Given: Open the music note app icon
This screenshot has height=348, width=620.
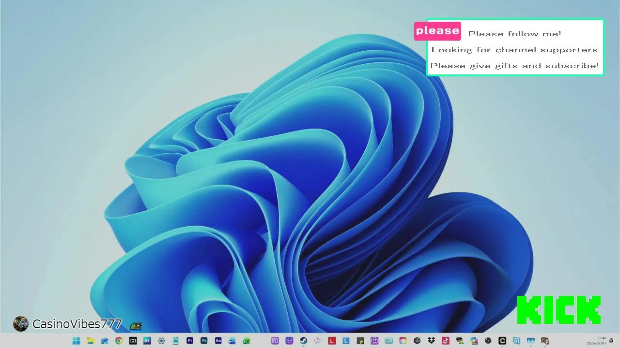Looking at the screenshot, I should (317, 341).
